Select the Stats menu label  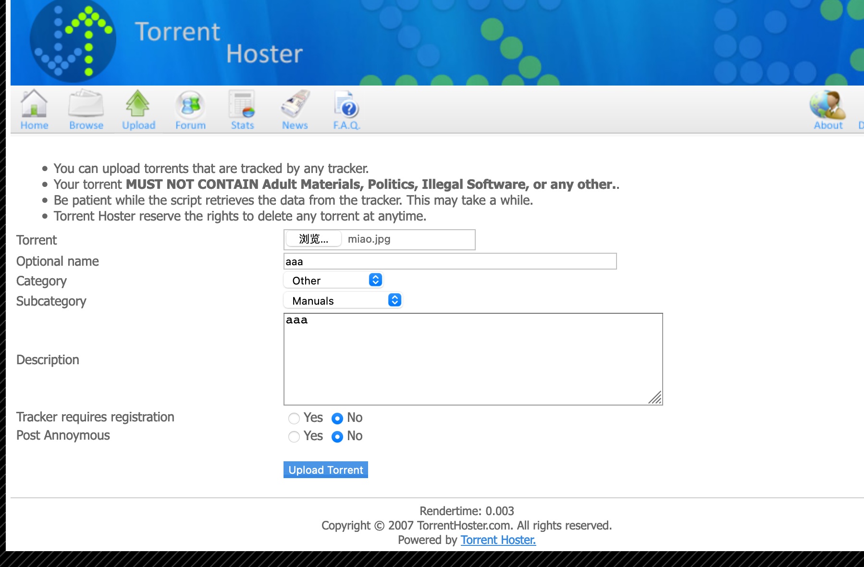(242, 125)
